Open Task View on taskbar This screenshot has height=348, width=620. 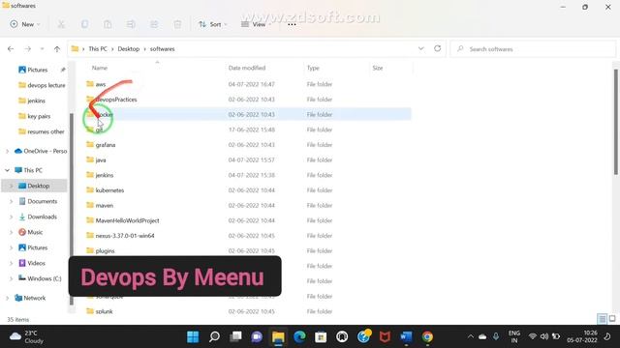pyautogui.click(x=235, y=336)
